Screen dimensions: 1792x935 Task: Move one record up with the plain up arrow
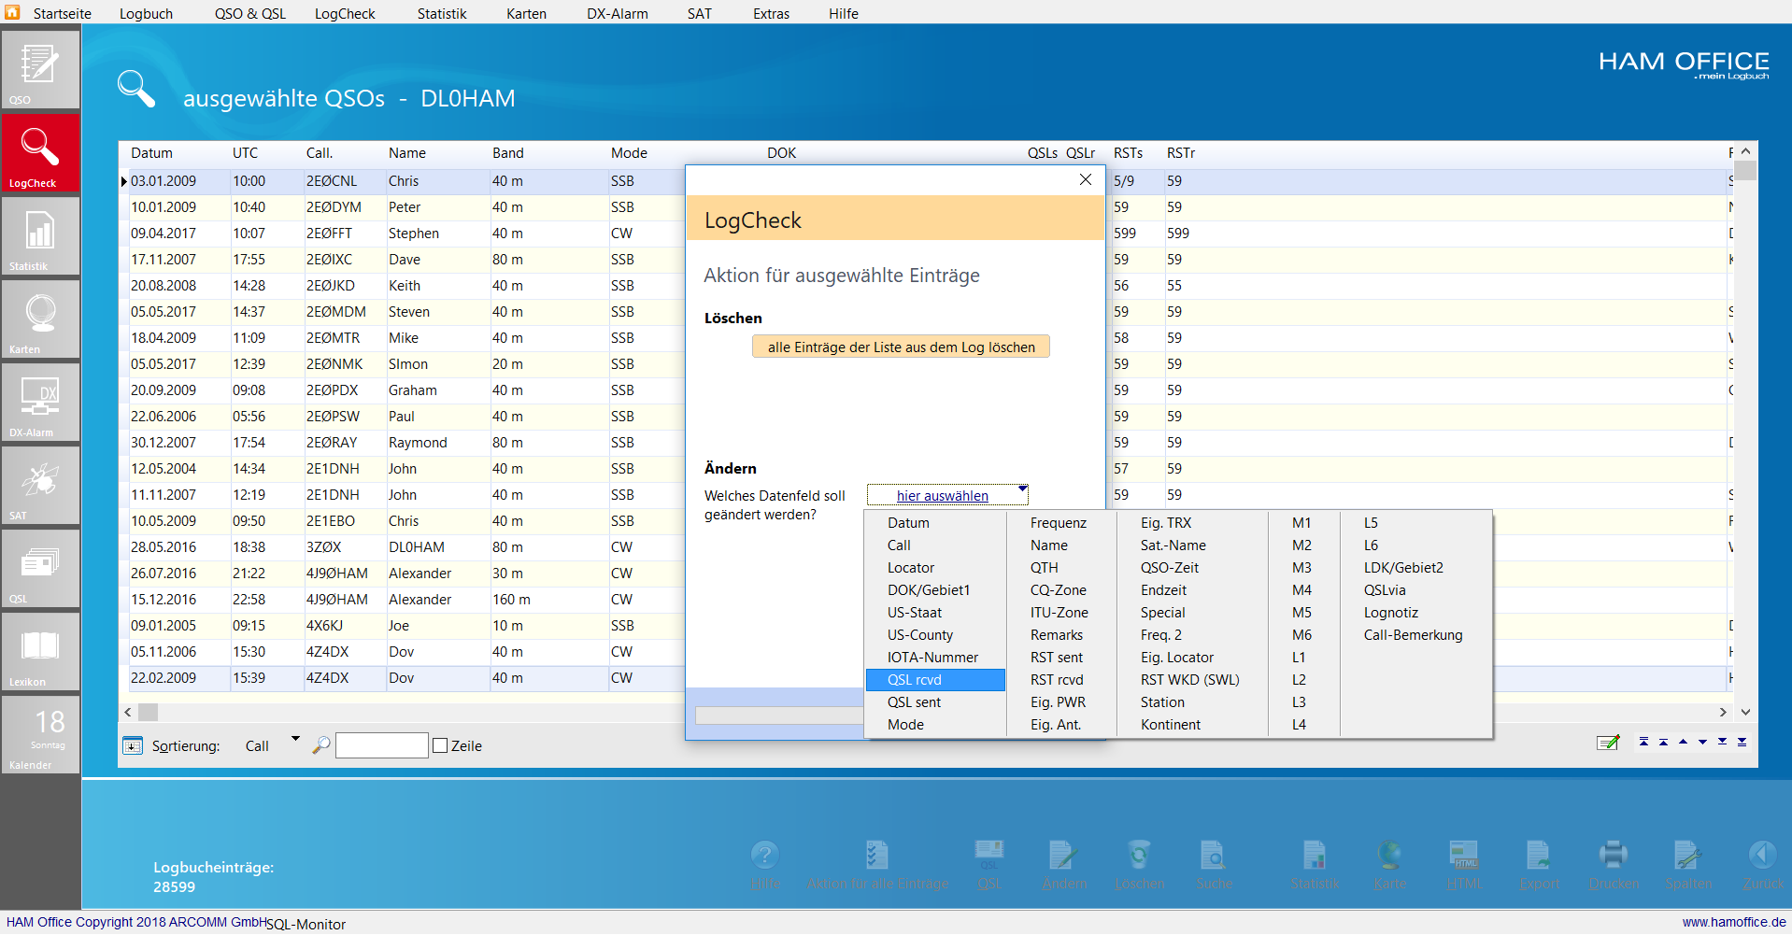(x=1683, y=742)
